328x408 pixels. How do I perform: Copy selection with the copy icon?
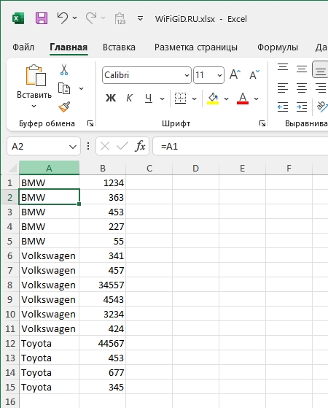[64, 88]
